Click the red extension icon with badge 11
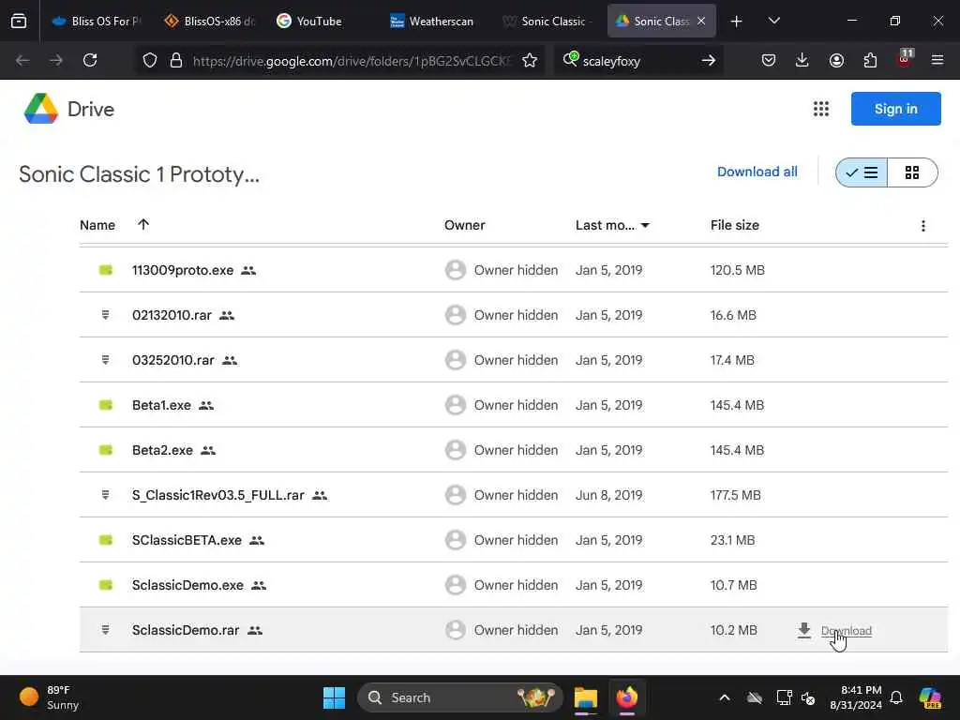960x720 pixels. [x=905, y=59]
